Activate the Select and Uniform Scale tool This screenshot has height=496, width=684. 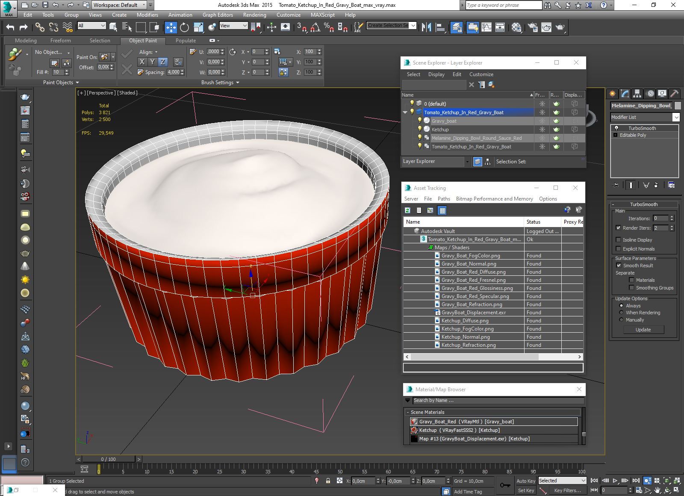point(198,27)
